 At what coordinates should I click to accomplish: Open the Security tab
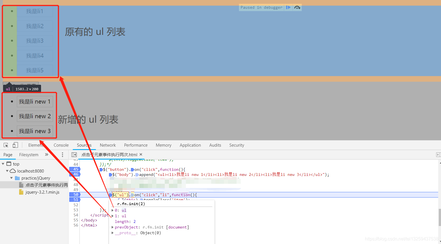coord(237,145)
